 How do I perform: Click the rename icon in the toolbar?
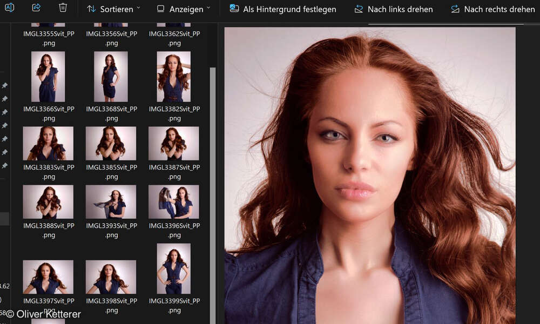9,8
